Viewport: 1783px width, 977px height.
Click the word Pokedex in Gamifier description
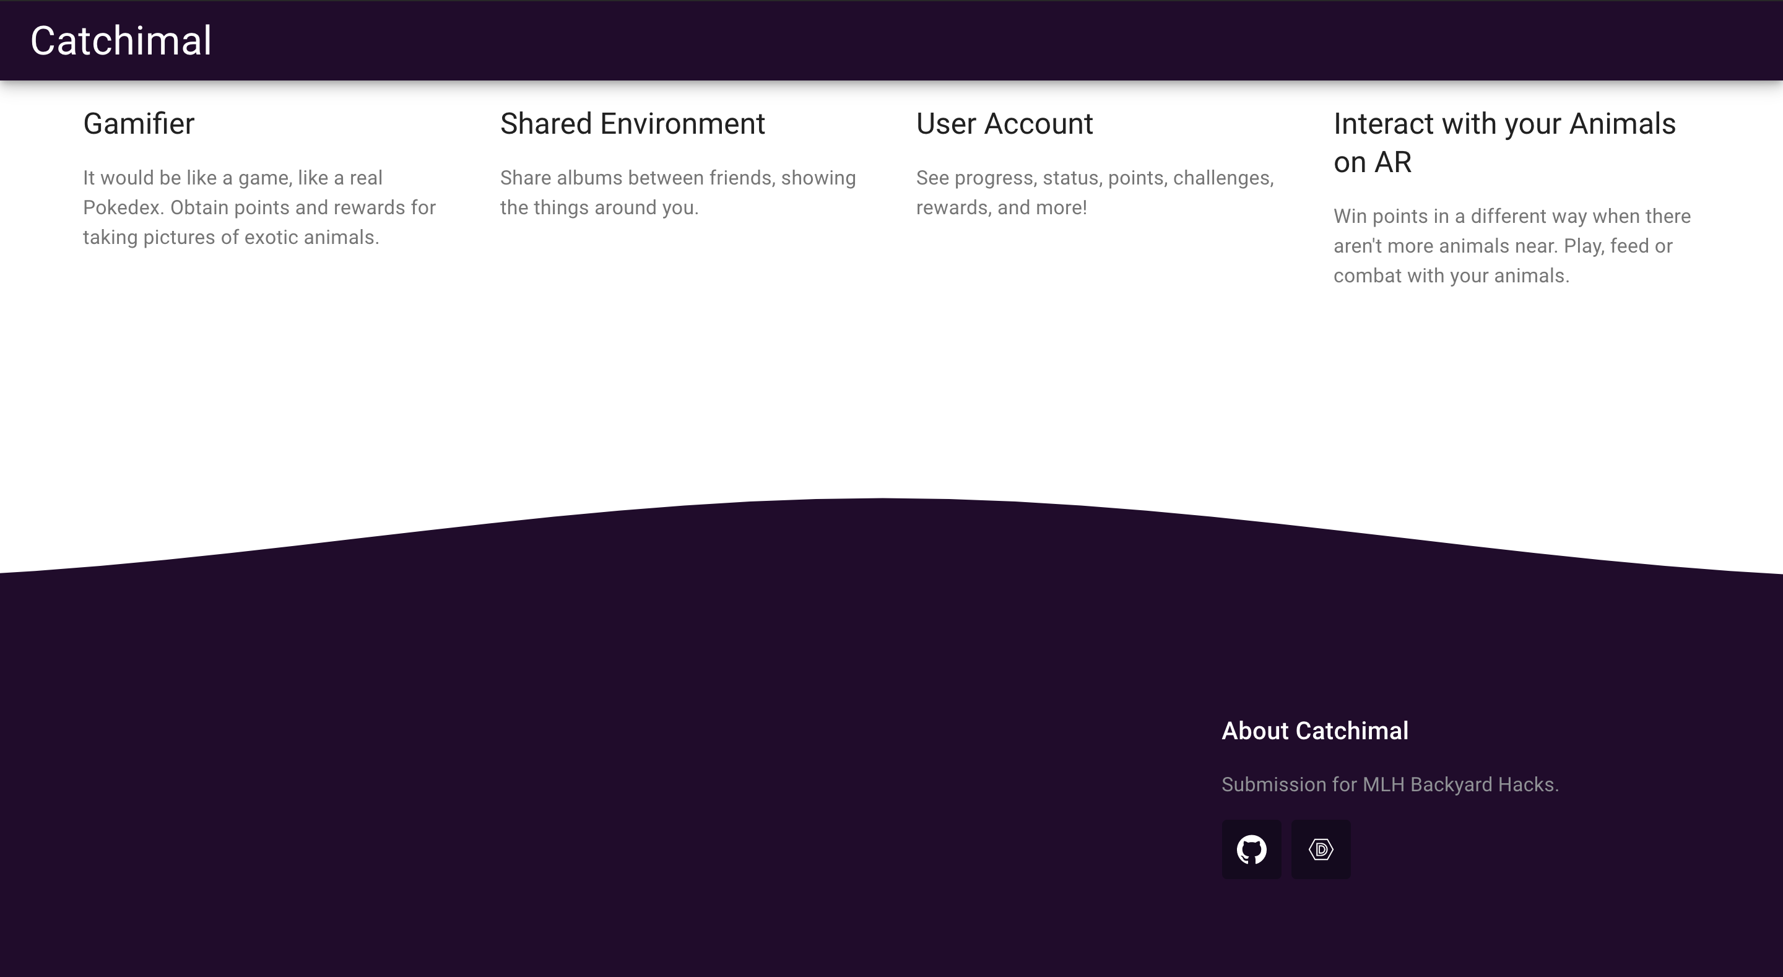(121, 208)
